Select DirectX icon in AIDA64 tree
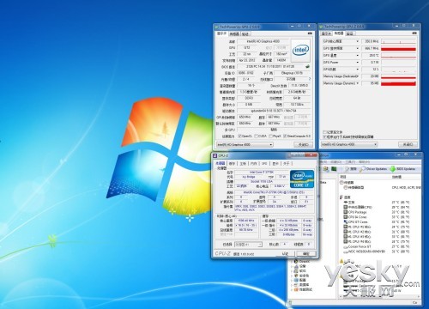Viewport: 429px width, 309px height. click(296, 261)
